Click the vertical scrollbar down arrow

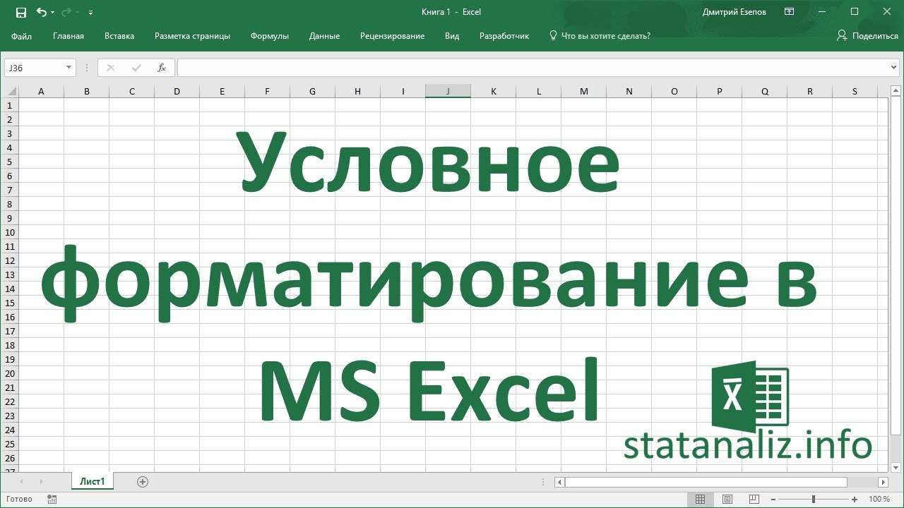pyautogui.click(x=894, y=466)
